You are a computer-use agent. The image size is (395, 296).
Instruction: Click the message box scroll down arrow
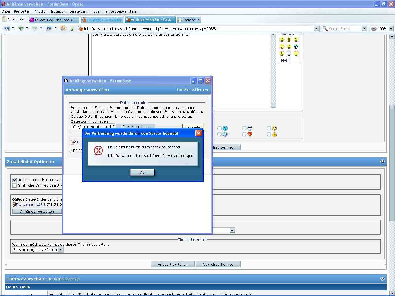coord(273,105)
